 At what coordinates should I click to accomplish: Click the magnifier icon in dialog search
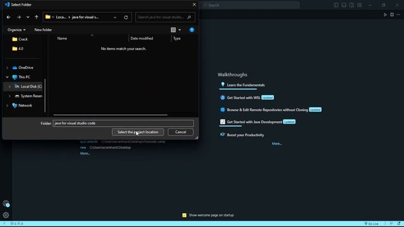pyautogui.click(x=189, y=17)
